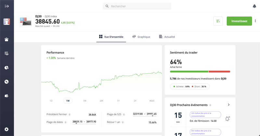Click info icon beside Plage de dates
This screenshot has height=136, width=260.
pyautogui.click(x=66, y=122)
